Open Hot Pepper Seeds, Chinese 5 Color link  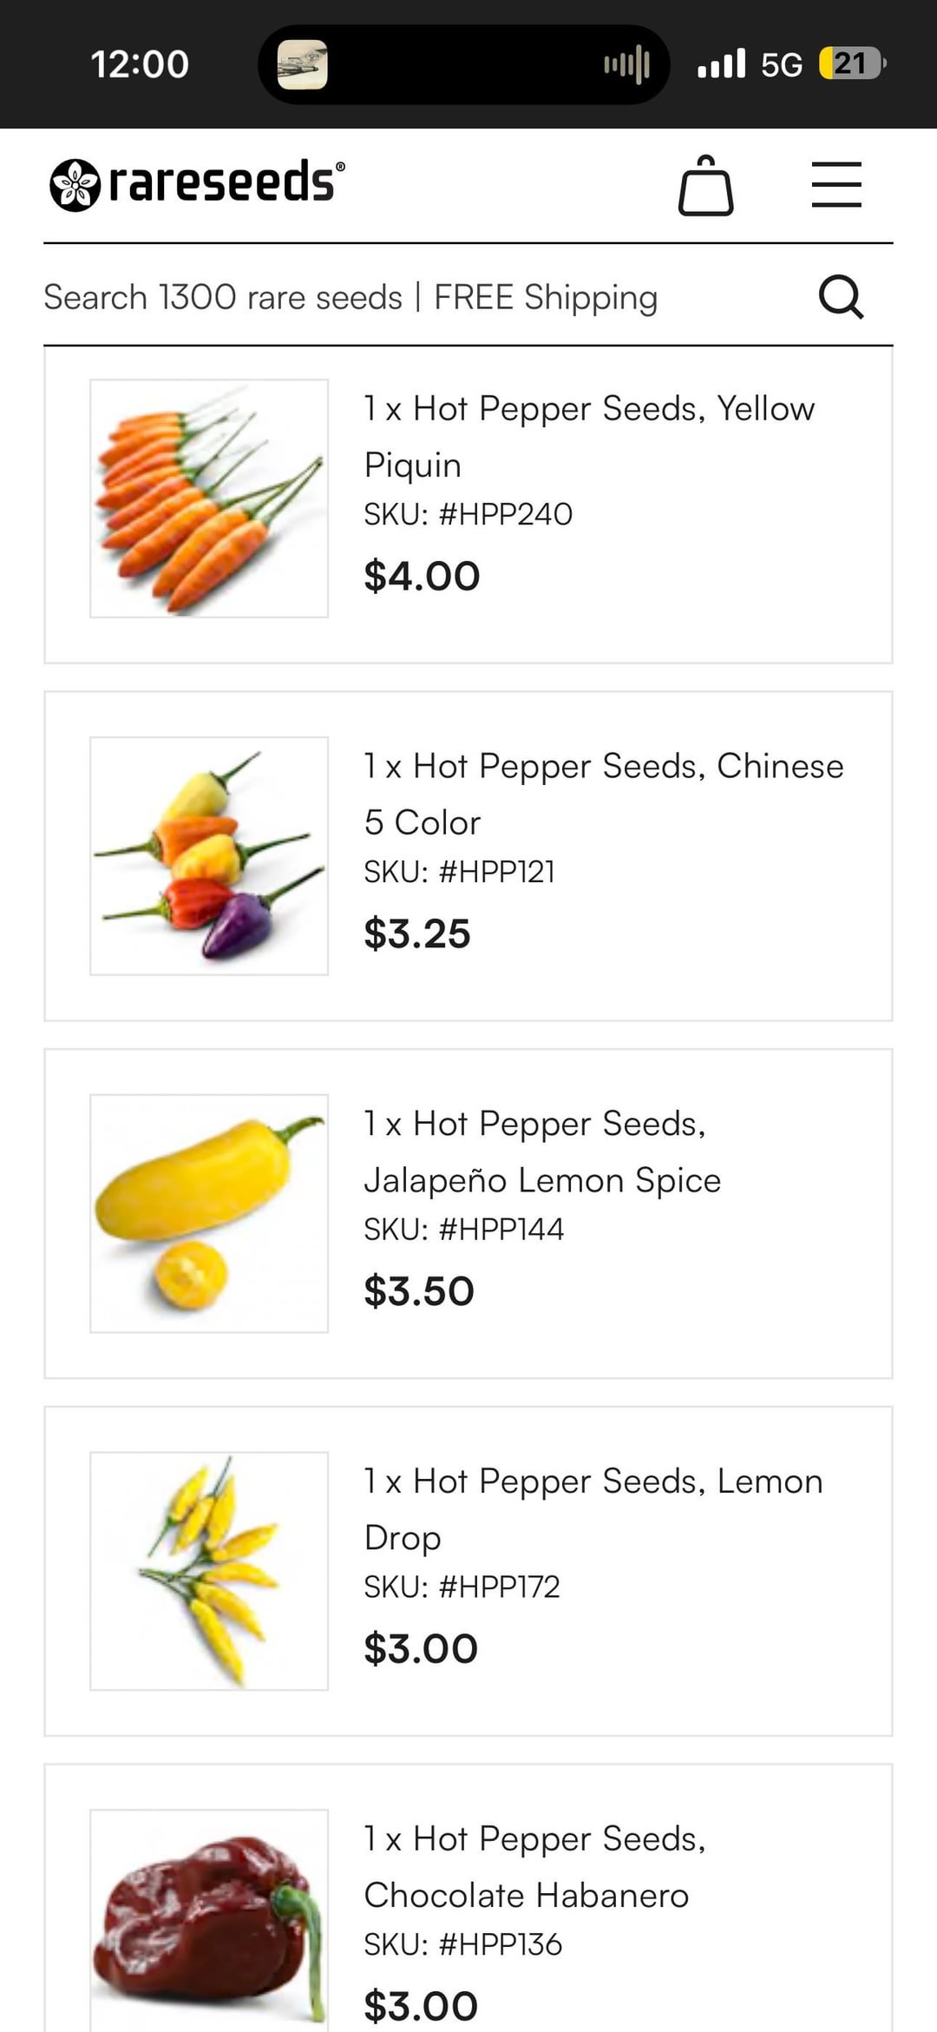(603, 794)
